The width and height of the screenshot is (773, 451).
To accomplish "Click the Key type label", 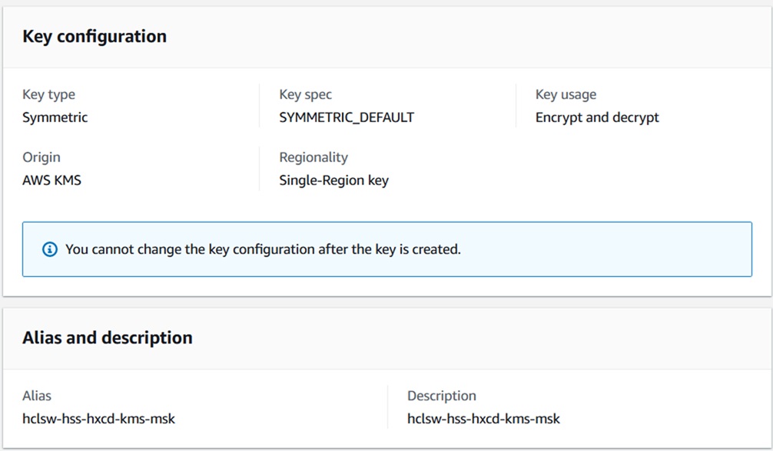I will click(x=48, y=94).
